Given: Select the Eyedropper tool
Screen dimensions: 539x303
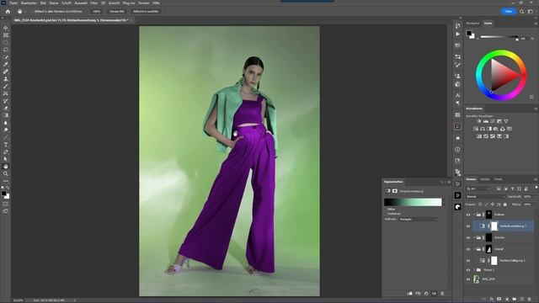Looking at the screenshot, I should click(x=6, y=64).
